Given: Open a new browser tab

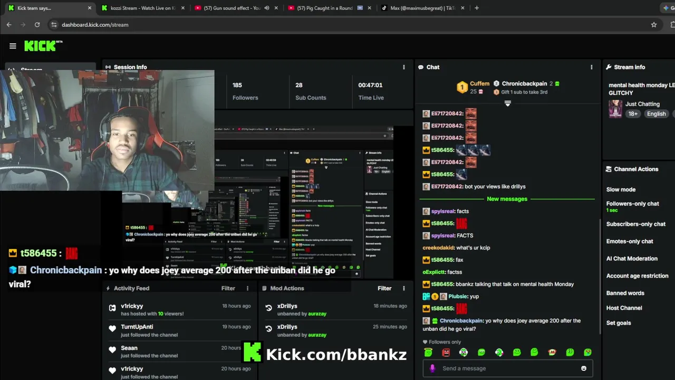Looking at the screenshot, I should (x=477, y=8).
